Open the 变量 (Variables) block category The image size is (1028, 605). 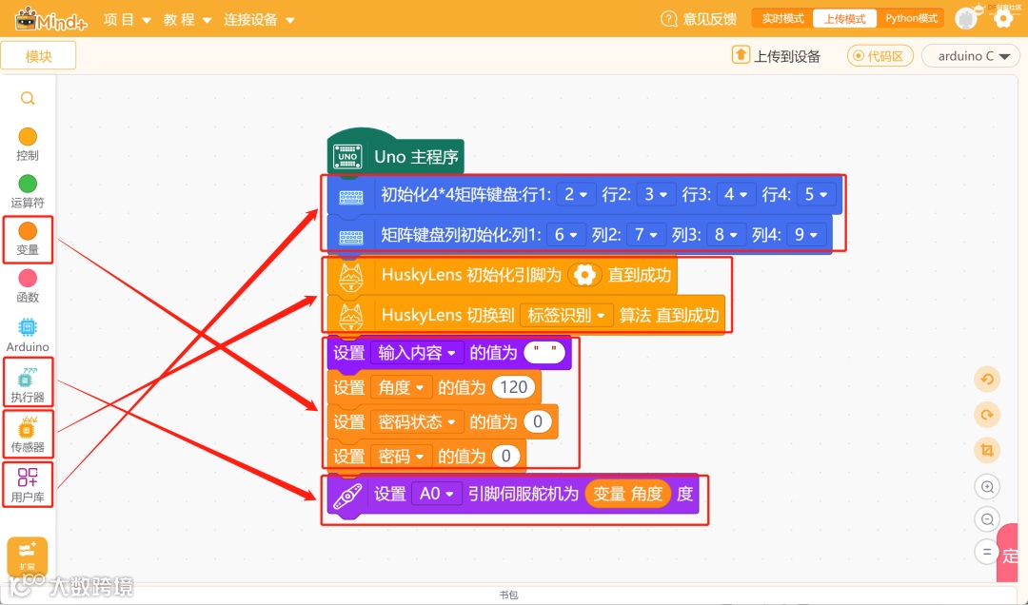point(28,240)
